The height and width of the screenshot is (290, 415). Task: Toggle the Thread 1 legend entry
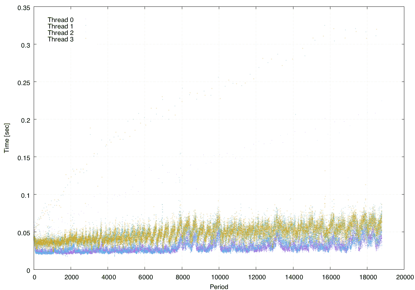pyautogui.click(x=61, y=26)
